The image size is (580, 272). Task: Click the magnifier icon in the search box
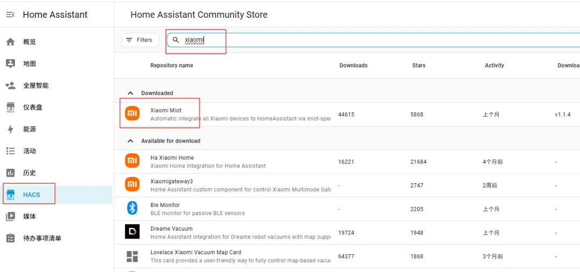(176, 40)
